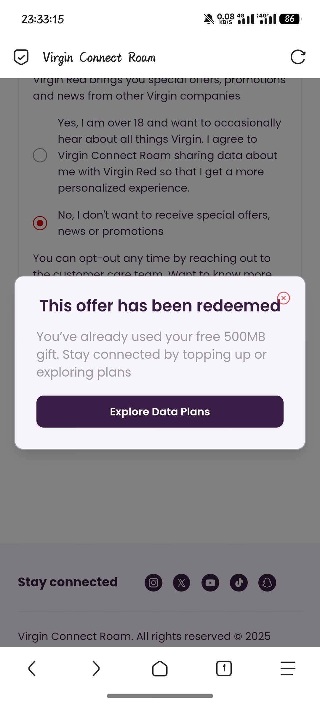Open the TikTok social link

tap(239, 583)
